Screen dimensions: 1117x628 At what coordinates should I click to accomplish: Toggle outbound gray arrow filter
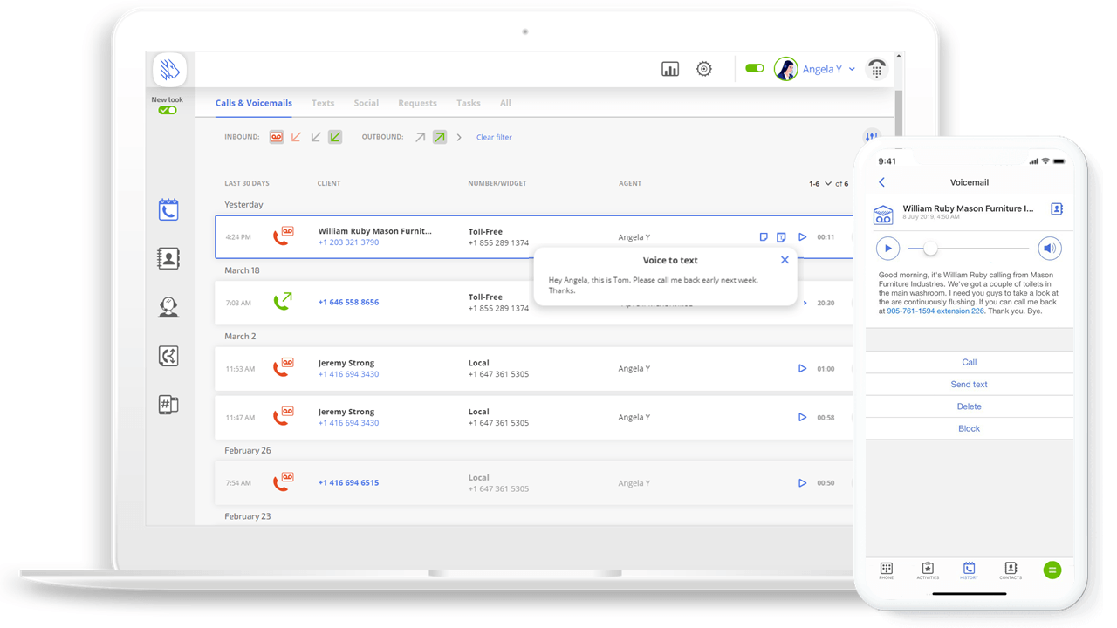(x=420, y=137)
